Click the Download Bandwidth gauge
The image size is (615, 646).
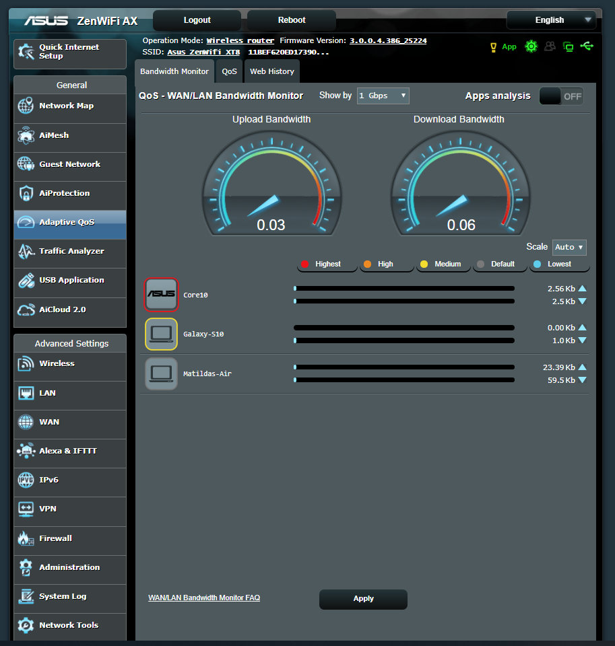460,183
